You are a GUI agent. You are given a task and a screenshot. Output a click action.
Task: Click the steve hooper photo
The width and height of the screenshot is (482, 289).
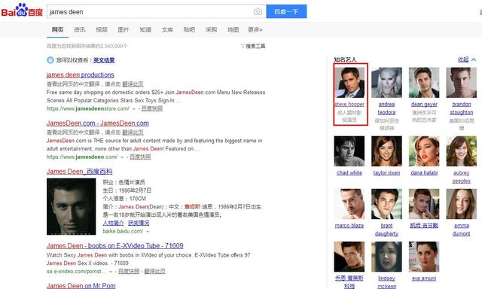pyautogui.click(x=349, y=83)
